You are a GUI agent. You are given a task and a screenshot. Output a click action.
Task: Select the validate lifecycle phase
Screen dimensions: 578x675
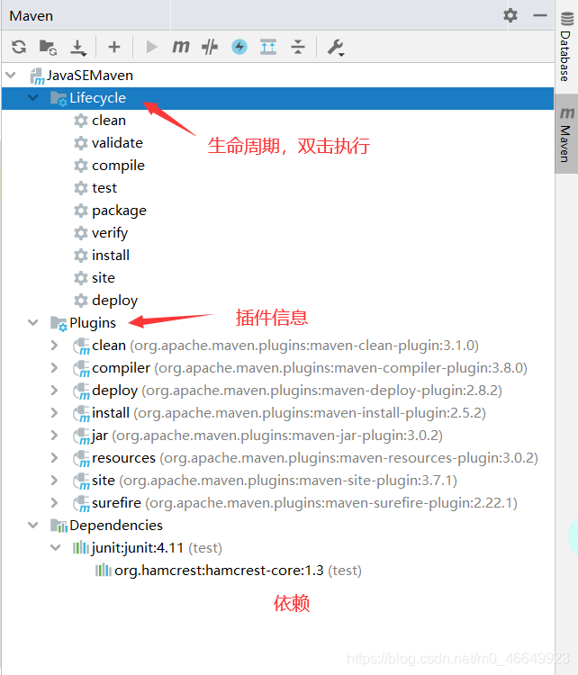(x=108, y=142)
